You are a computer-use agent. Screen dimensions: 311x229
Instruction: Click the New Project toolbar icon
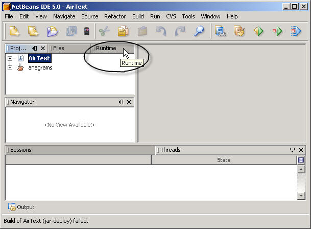(x=33, y=31)
